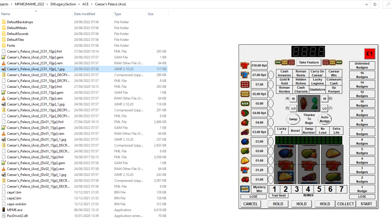Click the Mystery Win box
This screenshot has width=392, height=222.
click(259, 189)
